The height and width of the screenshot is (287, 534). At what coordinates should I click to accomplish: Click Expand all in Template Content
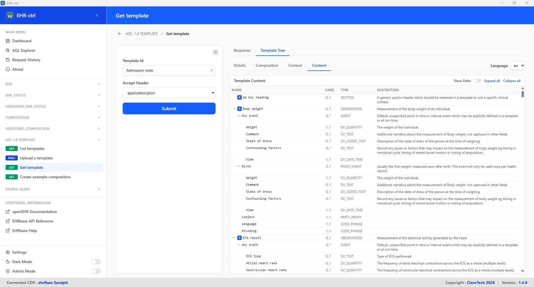point(492,81)
